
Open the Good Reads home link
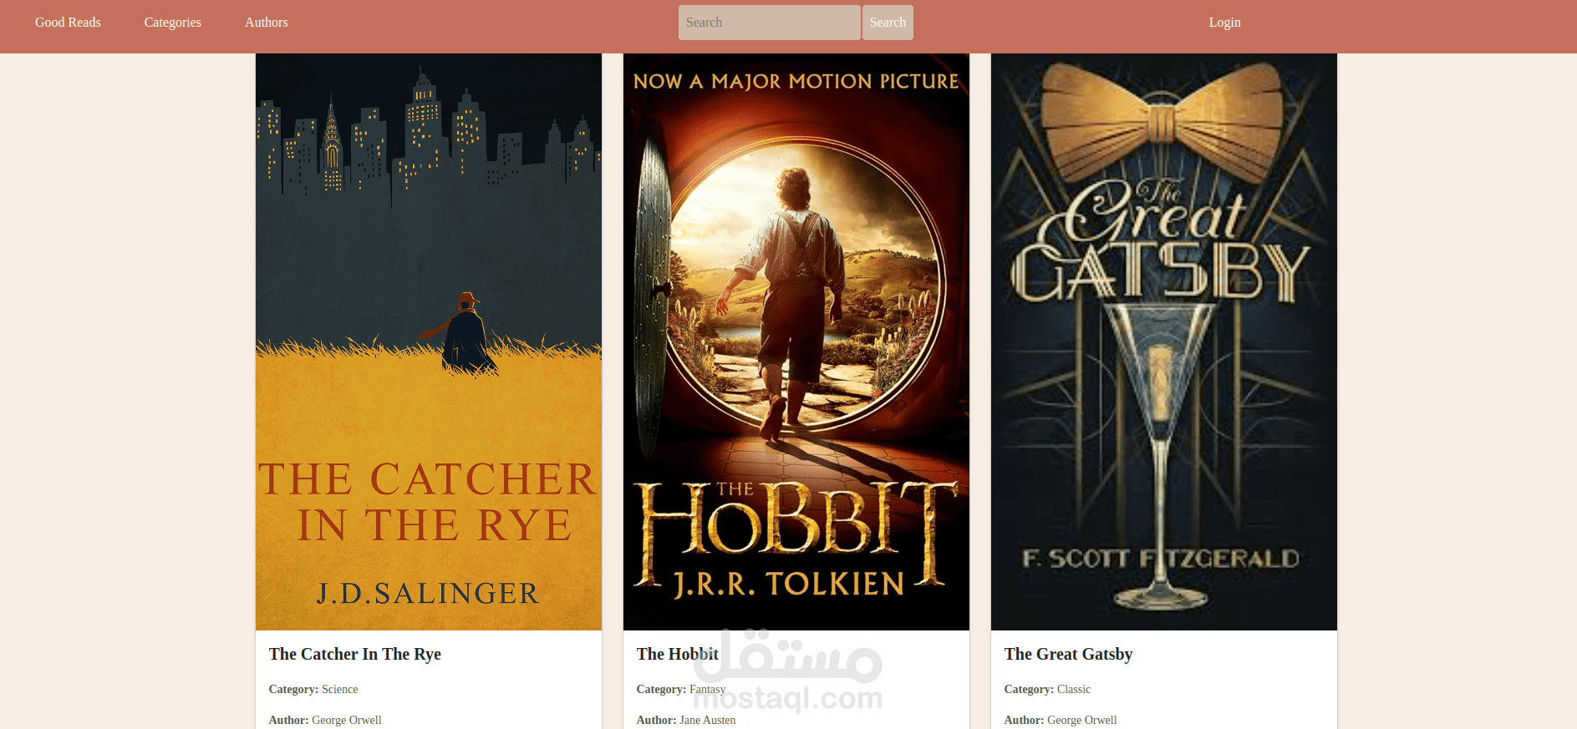click(68, 23)
